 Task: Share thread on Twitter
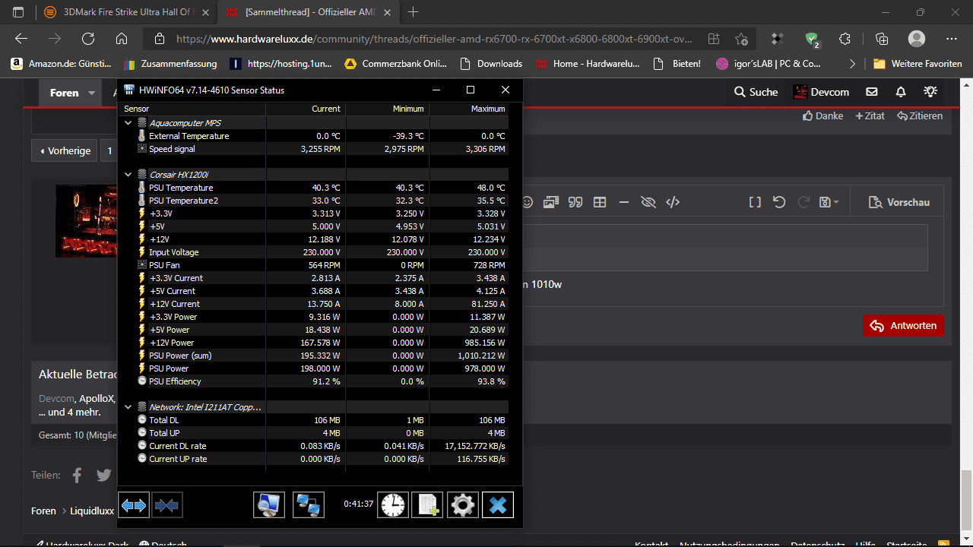[x=104, y=475]
